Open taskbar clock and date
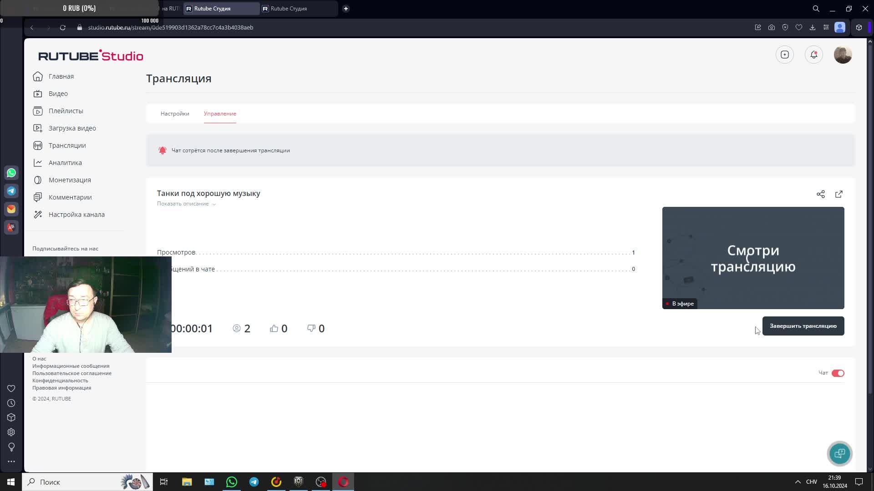The width and height of the screenshot is (874, 491). 835,482
